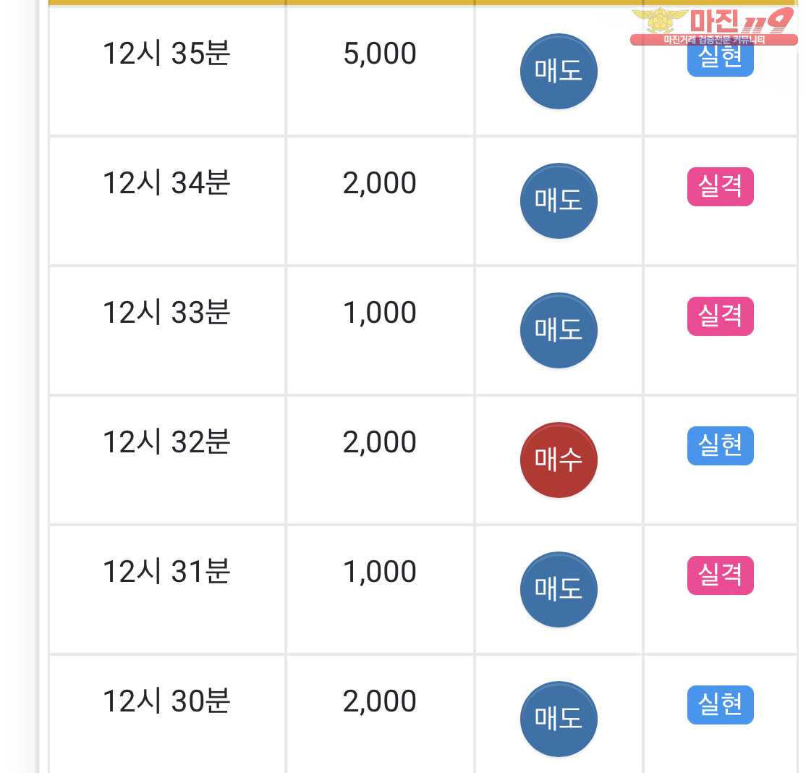Click the 매도 circle for 12시 34분
806x773 pixels.
click(x=559, y=200)
